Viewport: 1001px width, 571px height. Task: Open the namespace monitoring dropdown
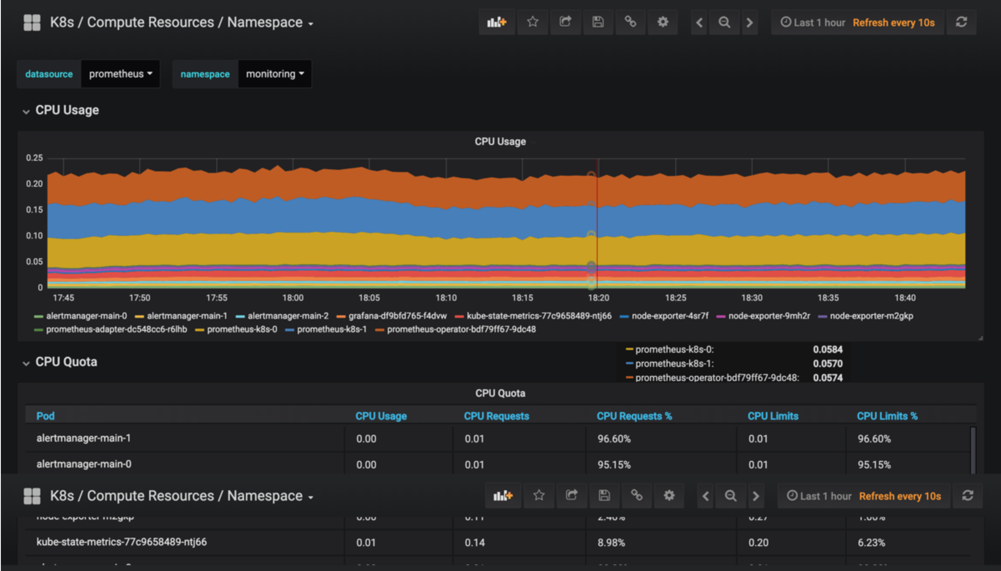coord(275,74)
